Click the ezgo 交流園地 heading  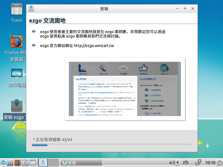(47, 21)
